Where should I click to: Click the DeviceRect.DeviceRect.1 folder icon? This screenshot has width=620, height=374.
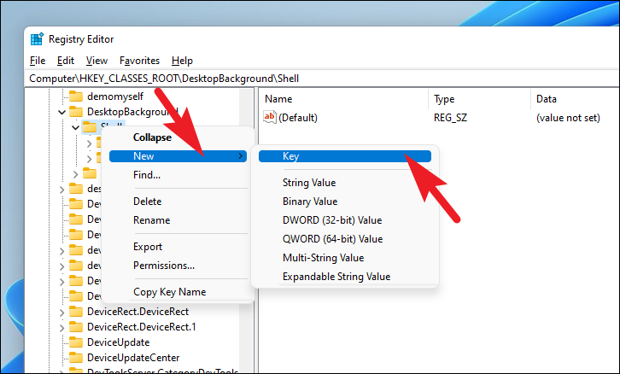(75, 327)
